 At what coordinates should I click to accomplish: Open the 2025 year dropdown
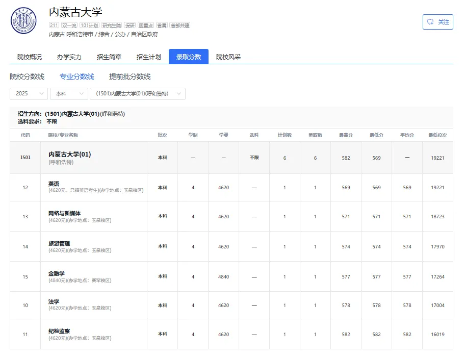point(29,94)
